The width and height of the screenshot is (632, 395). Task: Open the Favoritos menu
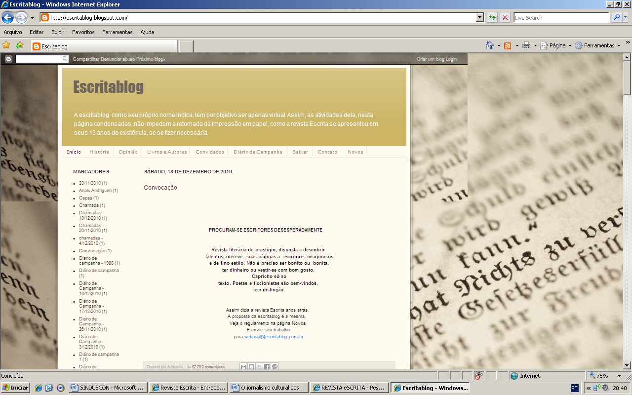point(83,32)
